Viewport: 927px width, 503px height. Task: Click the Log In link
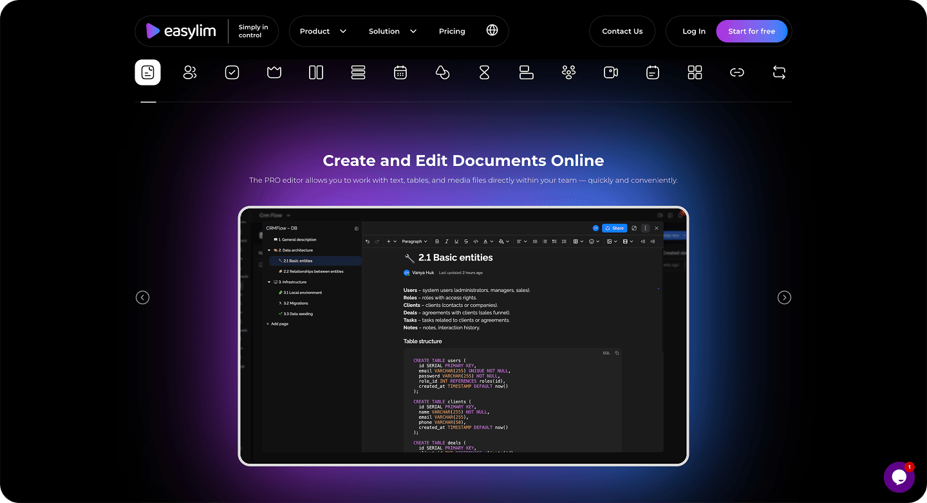tap(693, 32)
